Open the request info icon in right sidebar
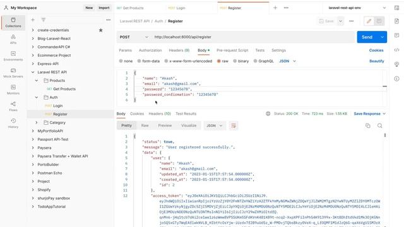The height and width of the screenshot is (227, 404). tap(397, 79)
